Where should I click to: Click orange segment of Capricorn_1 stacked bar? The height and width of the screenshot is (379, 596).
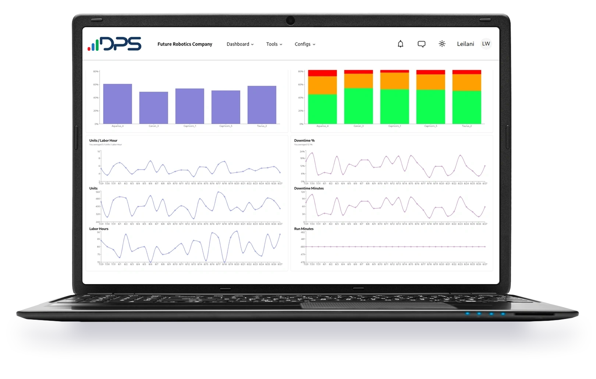click(394, 81)
